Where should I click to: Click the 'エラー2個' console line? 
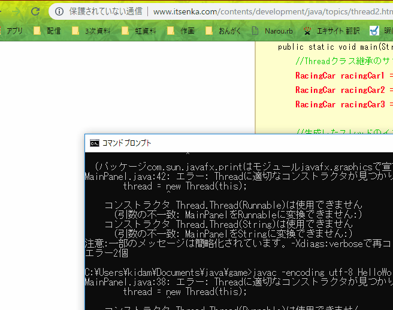click(x=107, y=253)
